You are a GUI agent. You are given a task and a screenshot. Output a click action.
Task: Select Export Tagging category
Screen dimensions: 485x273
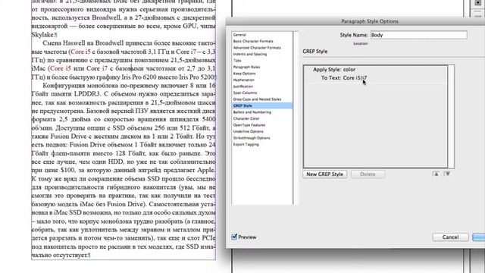[x=246, y=145]
